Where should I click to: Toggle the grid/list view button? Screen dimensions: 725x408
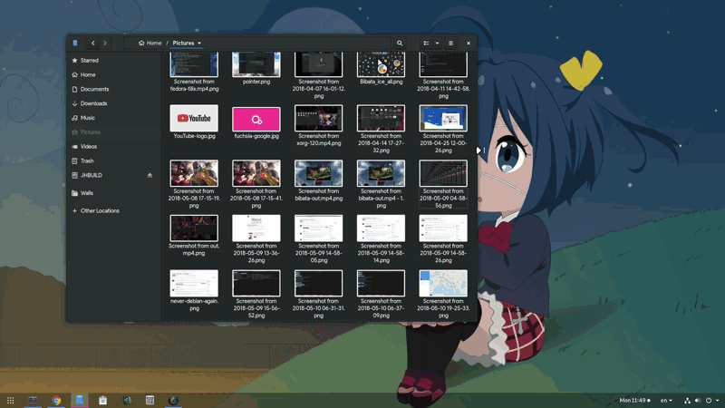pos(426,43)
